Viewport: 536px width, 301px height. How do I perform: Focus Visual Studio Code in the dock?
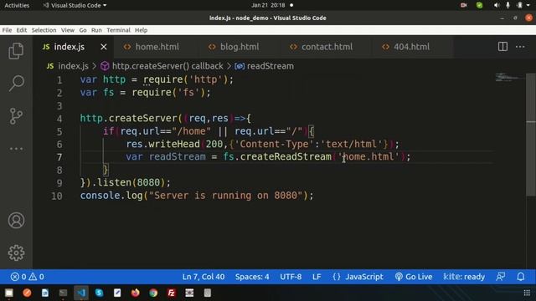click(x=81, y=293)
